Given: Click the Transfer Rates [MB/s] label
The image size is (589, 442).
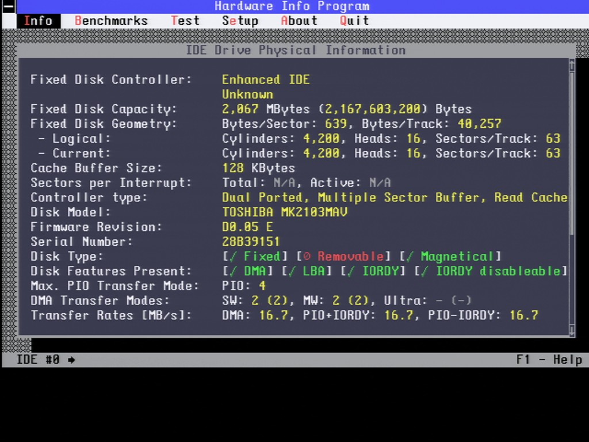Looking at the screenshot, I should [111, 315].
